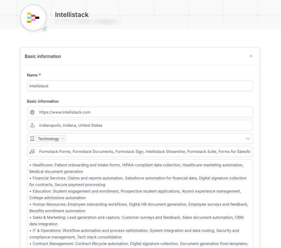Viewport: 281px width, 248px height.
Task: Click the Intellistack page heading
Action: 72,15
